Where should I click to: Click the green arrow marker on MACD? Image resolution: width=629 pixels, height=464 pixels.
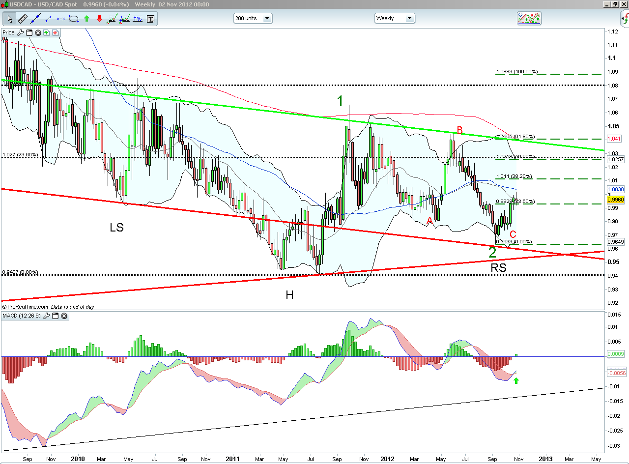[x=516, y=380]
